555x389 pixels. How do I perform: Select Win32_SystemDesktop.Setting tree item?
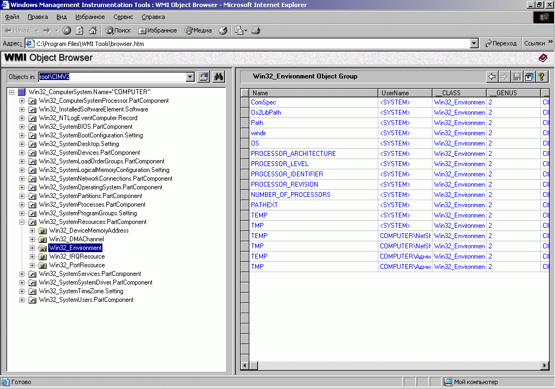tap(79, 144)
